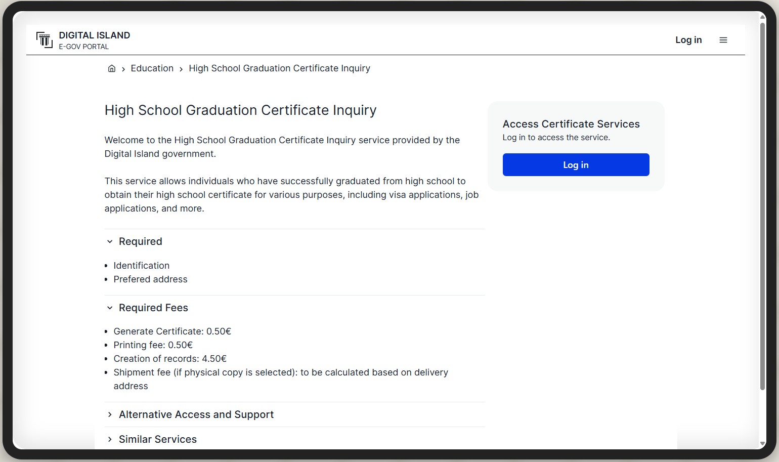Click the scrollbar down arrow

point(762,444)
